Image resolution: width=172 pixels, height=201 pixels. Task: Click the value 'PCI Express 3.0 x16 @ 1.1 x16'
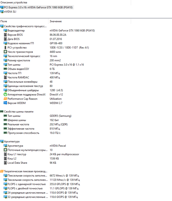click(x=67, y=65)
